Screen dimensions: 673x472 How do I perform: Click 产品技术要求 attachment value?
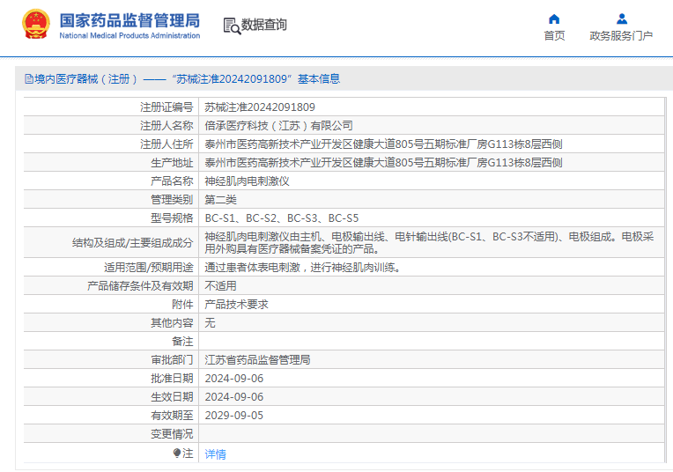tap(236, 304)
